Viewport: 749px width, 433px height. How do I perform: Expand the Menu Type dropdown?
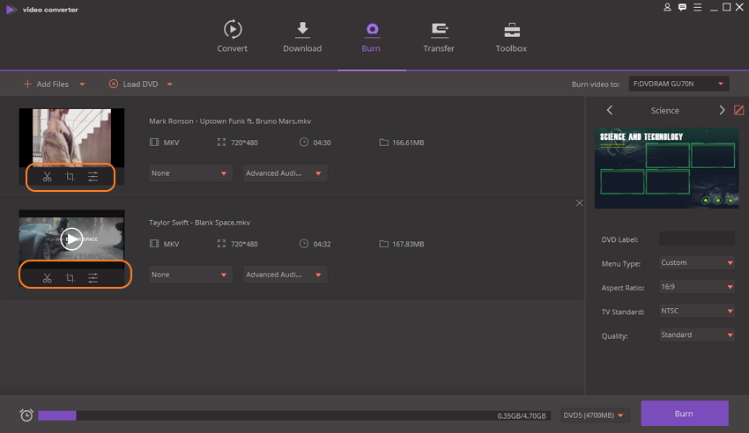coord(696,262)
